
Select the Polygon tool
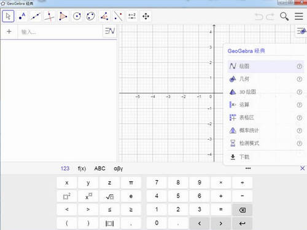pyautogui.click(x=63, y=16)
